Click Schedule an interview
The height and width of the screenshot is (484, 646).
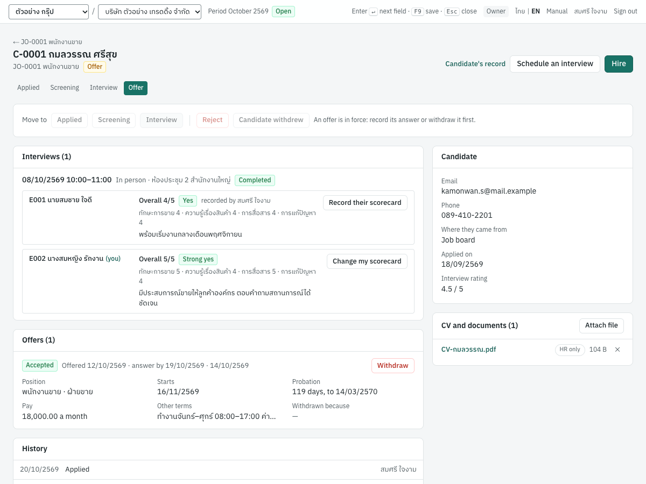(555, 64)
